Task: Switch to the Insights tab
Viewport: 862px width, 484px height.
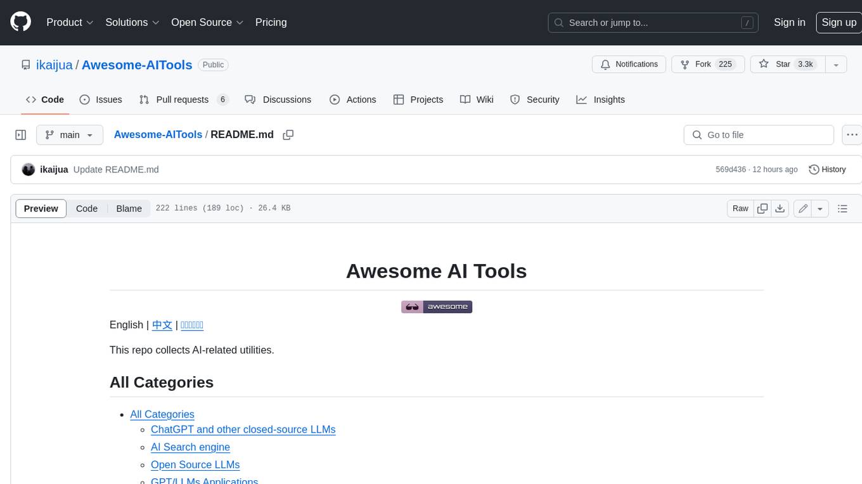Action: click(x=600, y=99)
